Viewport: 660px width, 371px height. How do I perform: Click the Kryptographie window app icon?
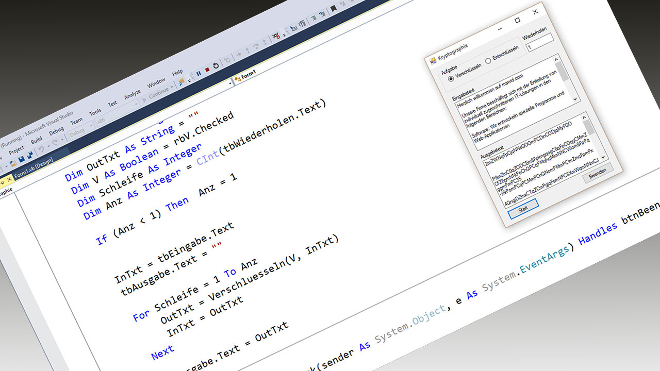pos(433,60)
